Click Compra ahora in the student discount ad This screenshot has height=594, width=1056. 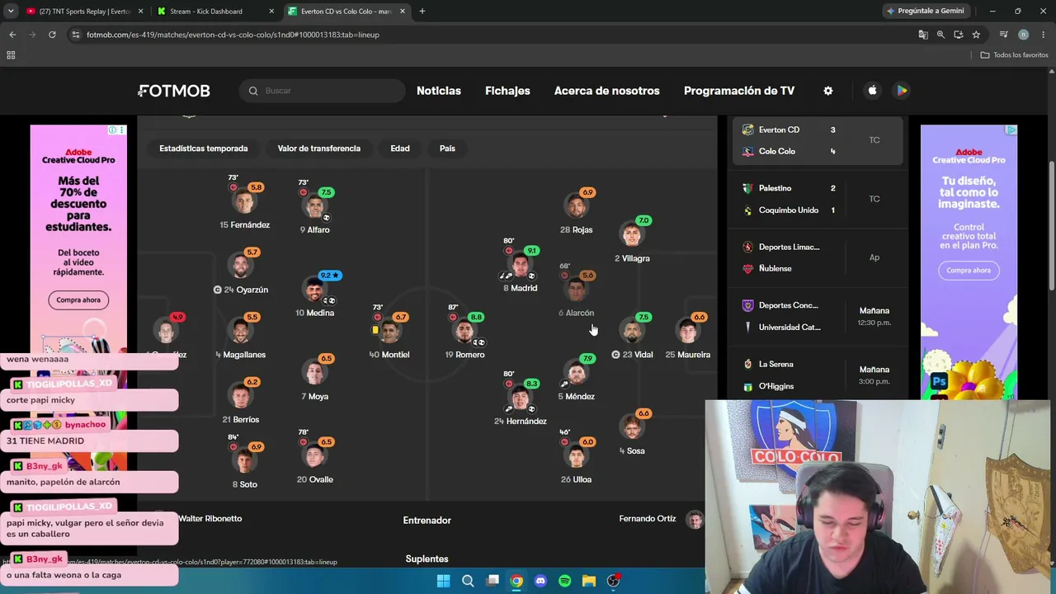tap(78, 300)
